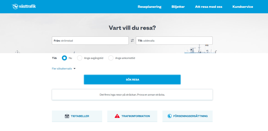268x131 pixels.
Task: Swap the from and to destinations
Action: (132, 41)
